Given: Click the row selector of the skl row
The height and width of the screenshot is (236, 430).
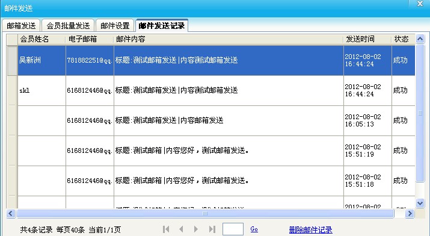Looking at the screenshot, I should 12,90.
